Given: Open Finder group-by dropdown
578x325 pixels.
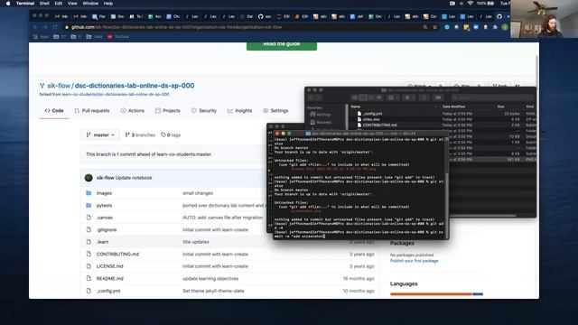Looking at the screenshot, I should (x=393, y=97).
